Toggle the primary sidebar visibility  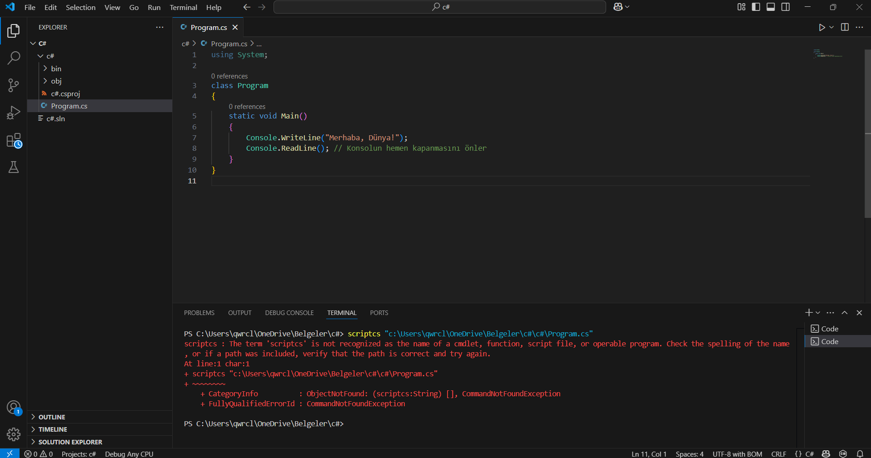click(756, 7)
